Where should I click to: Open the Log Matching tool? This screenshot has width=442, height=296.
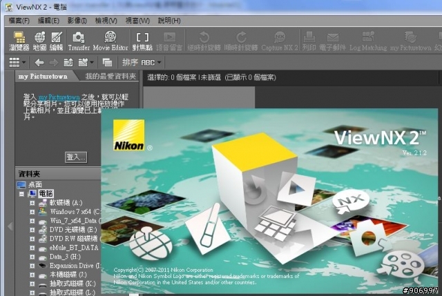tap(368, 41)
